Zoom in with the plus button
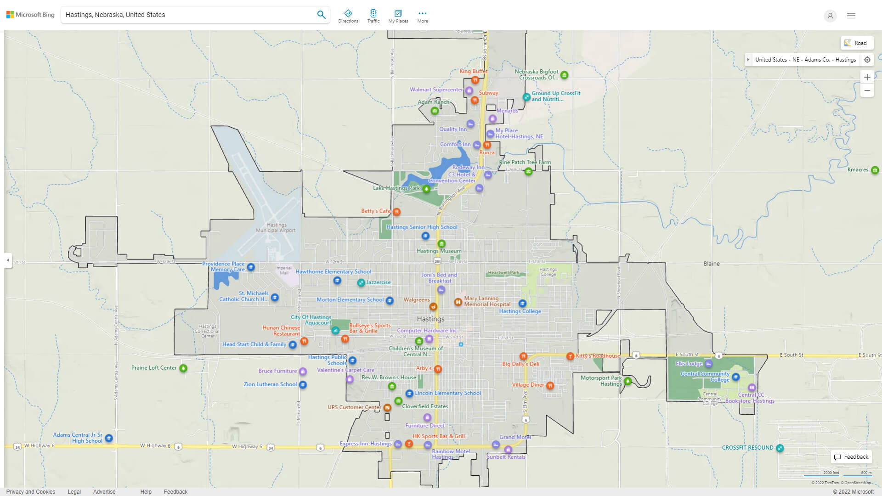This screenshot has height=496, width=882. (x=867, y=77)
